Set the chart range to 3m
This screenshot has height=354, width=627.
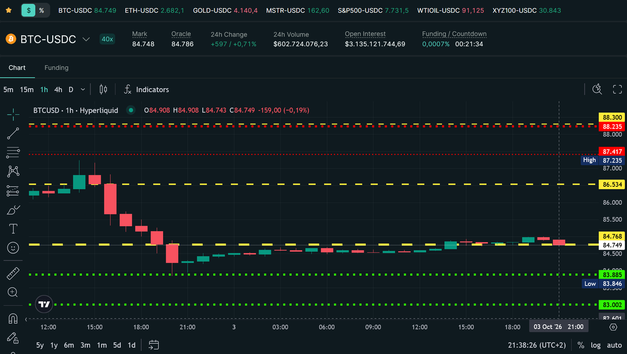86,345
